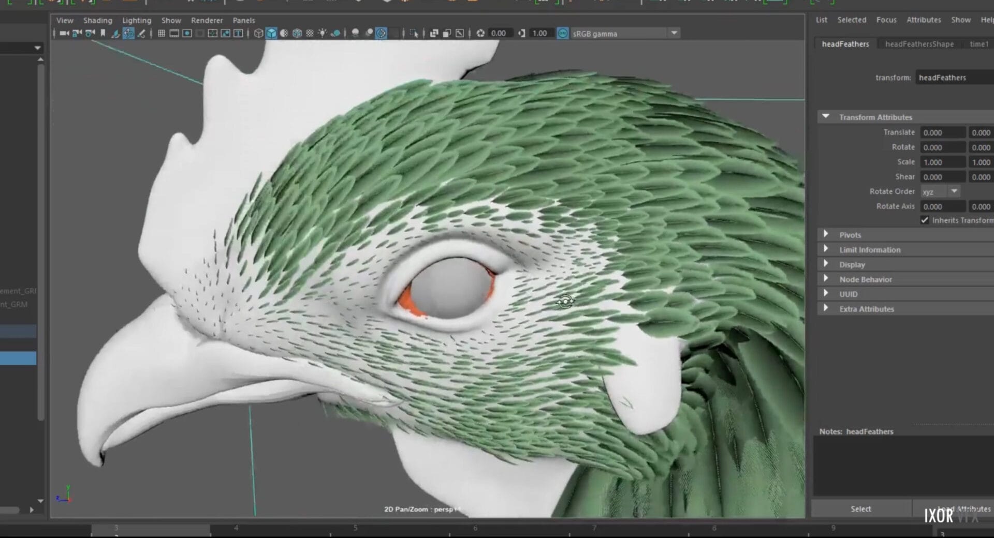The height and width of the screenshot is (538, 994).
Task: Switch viewport to Wireframe display
Action: (x=259, y=34)
